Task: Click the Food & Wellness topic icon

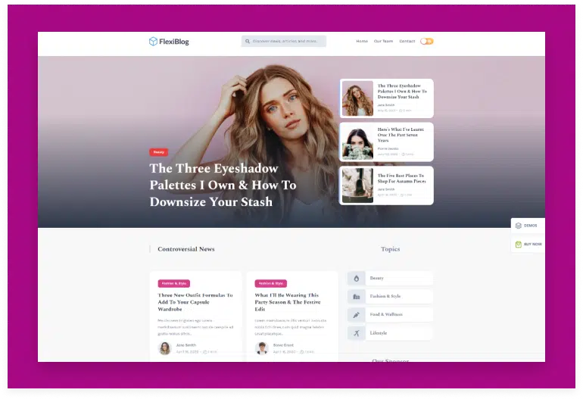Action: click(356, 315)
